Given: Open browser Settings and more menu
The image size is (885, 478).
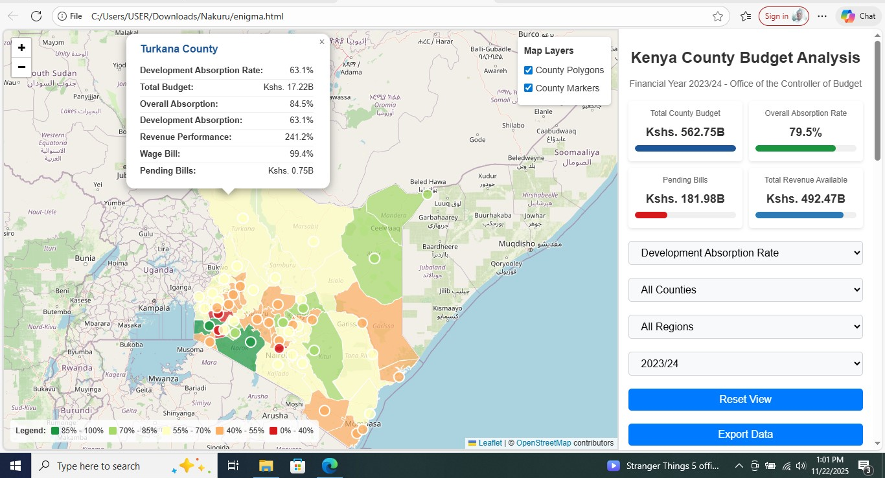Looking at the screenshot, I should [822, 16].
